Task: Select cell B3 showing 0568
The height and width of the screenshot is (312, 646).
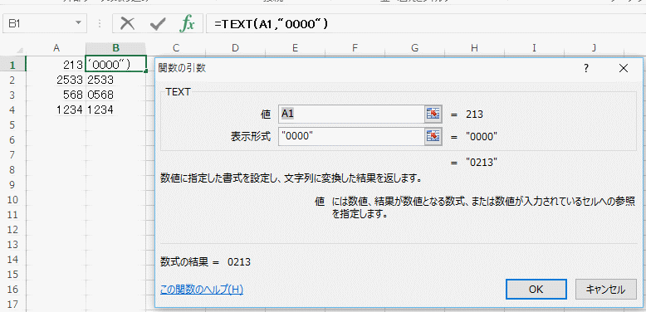Action: click(x=115, y=95)
